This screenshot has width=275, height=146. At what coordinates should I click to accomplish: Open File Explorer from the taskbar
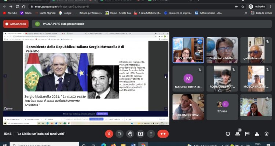[123, 145]
